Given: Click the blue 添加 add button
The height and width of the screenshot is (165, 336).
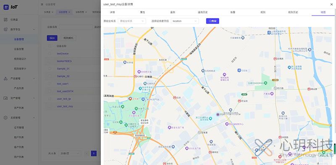Looking at the screenshot, I should (52, 38).
